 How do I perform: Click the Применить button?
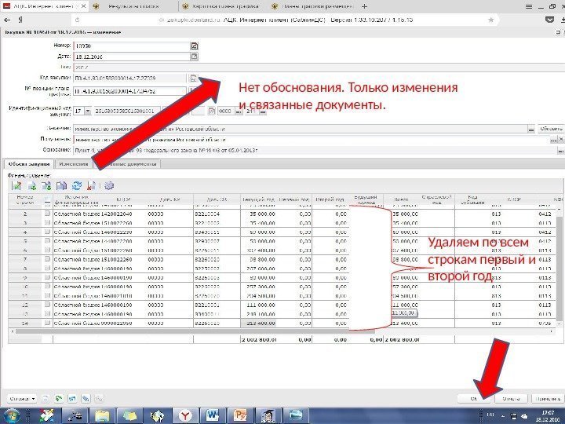point(548,398)
